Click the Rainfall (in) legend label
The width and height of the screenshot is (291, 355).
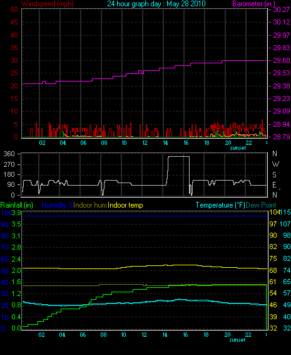tap(17, 205)
